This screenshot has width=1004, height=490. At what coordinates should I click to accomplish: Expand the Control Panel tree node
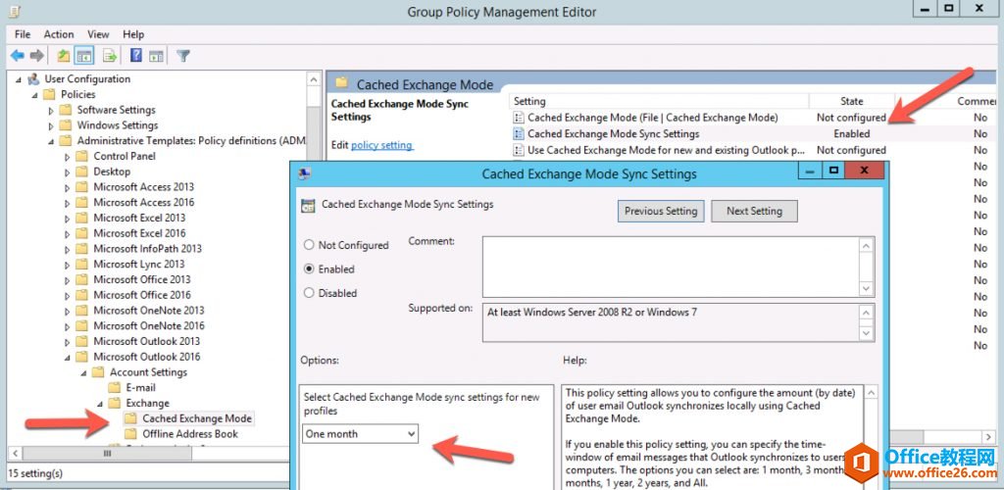click(68, 156)
